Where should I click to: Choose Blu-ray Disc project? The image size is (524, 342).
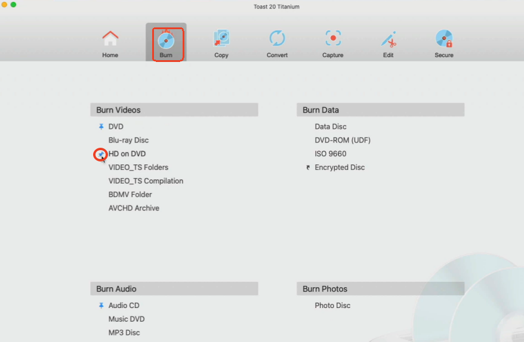tap(128, 141)
